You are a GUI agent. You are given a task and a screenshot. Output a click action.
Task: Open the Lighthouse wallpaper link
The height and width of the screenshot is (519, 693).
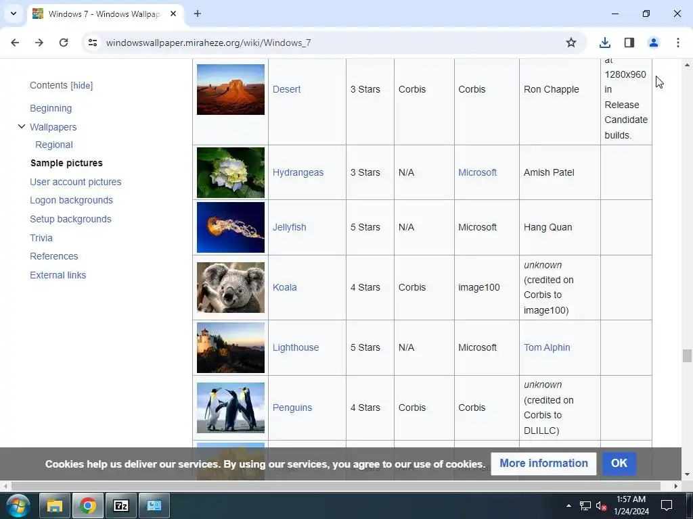tap(296, 348)
